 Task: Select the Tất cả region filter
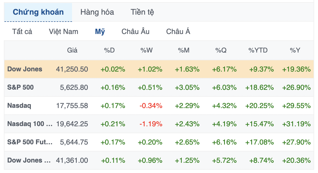pos(22,32)
